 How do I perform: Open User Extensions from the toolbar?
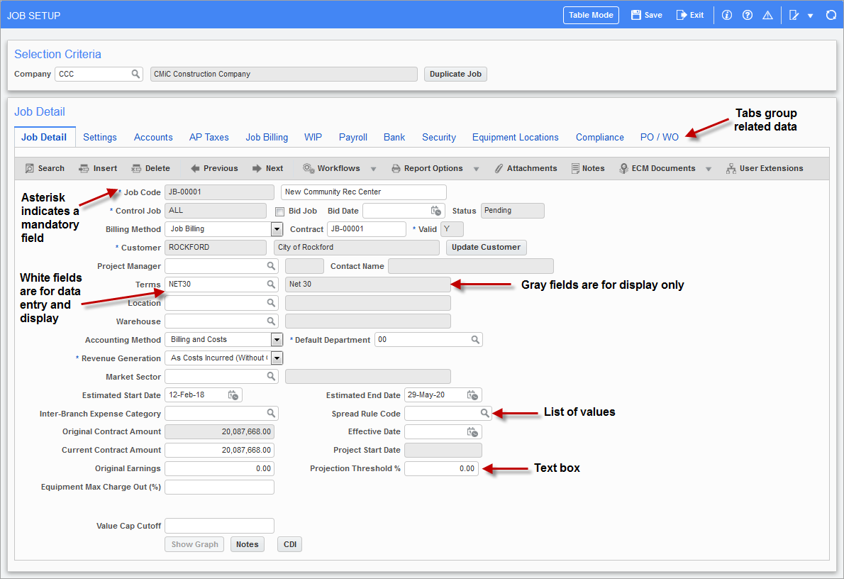click(765, 168)
